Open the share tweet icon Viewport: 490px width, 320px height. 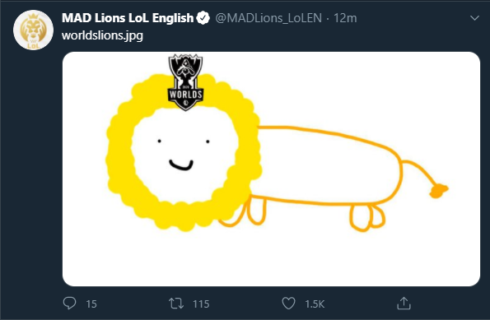[x=404, y=304]
